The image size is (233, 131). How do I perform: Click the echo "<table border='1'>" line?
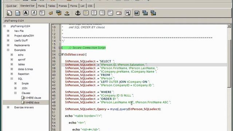(83, 116)
